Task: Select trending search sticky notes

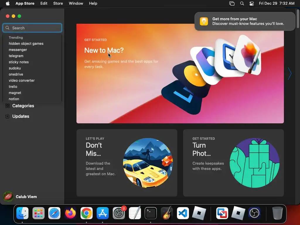Action: tap(18, 62)
